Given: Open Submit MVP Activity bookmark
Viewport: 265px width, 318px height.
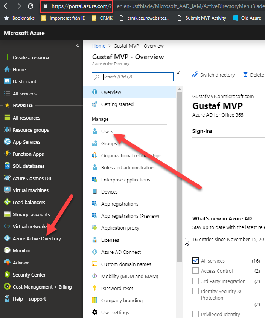Looking at the screenshot, I should click(202, 18).
